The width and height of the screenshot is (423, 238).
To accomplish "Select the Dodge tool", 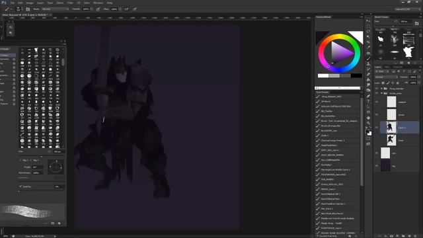I will click(368, 91).
